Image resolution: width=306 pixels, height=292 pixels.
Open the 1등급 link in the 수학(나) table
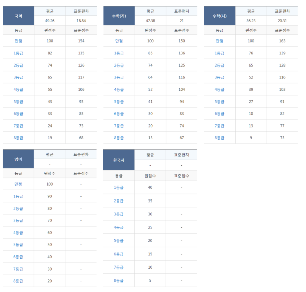coord(219,53)
